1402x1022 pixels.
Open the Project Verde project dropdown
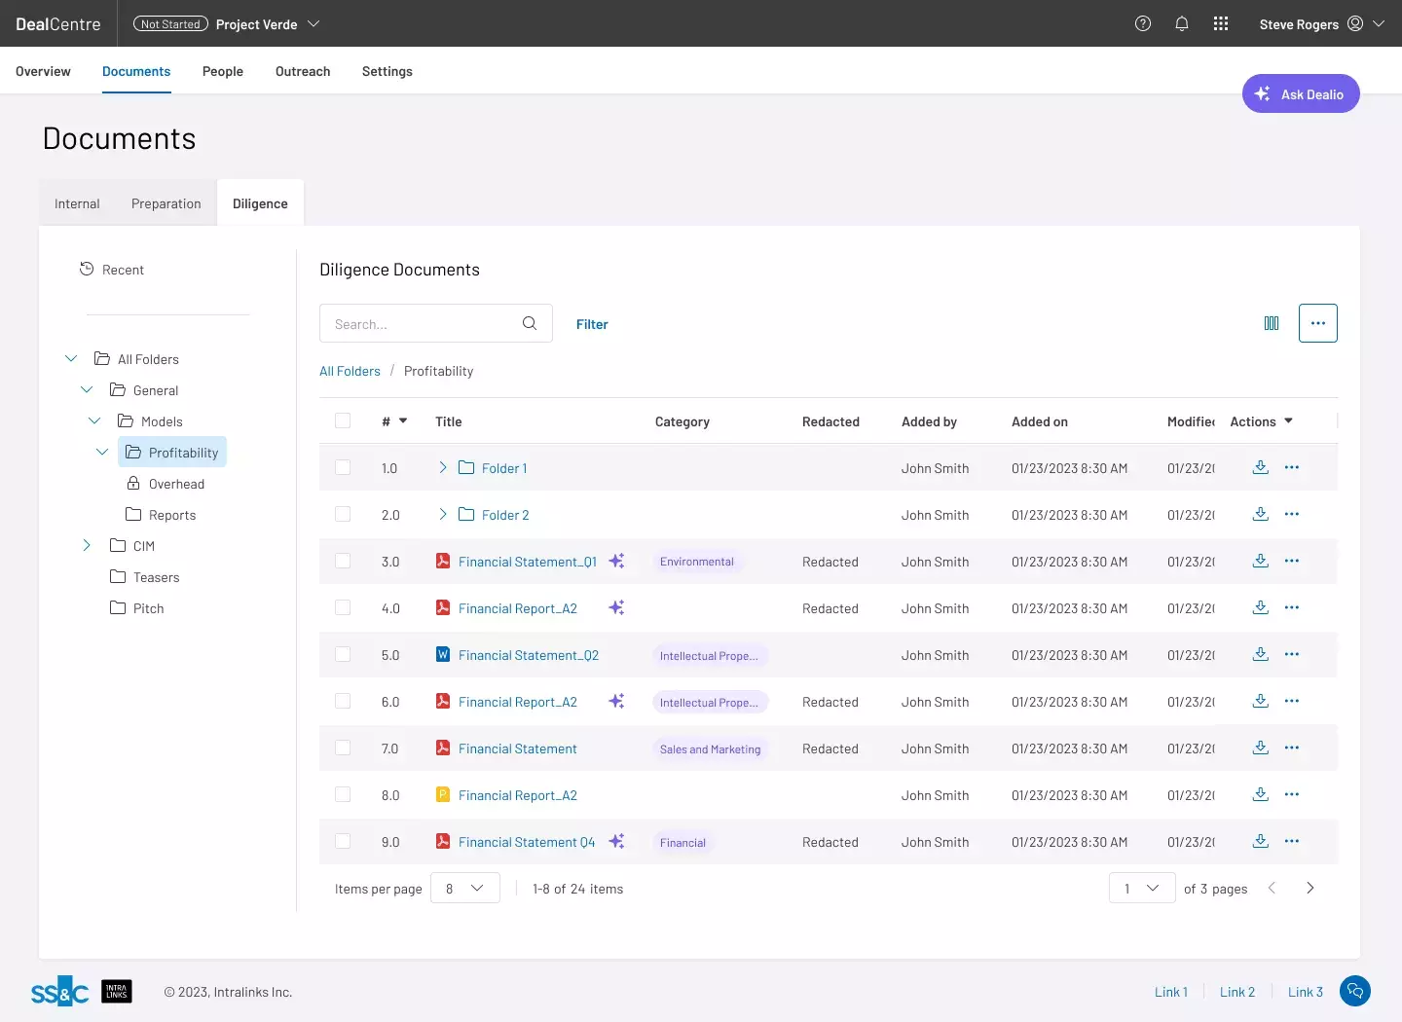(314, 23)
